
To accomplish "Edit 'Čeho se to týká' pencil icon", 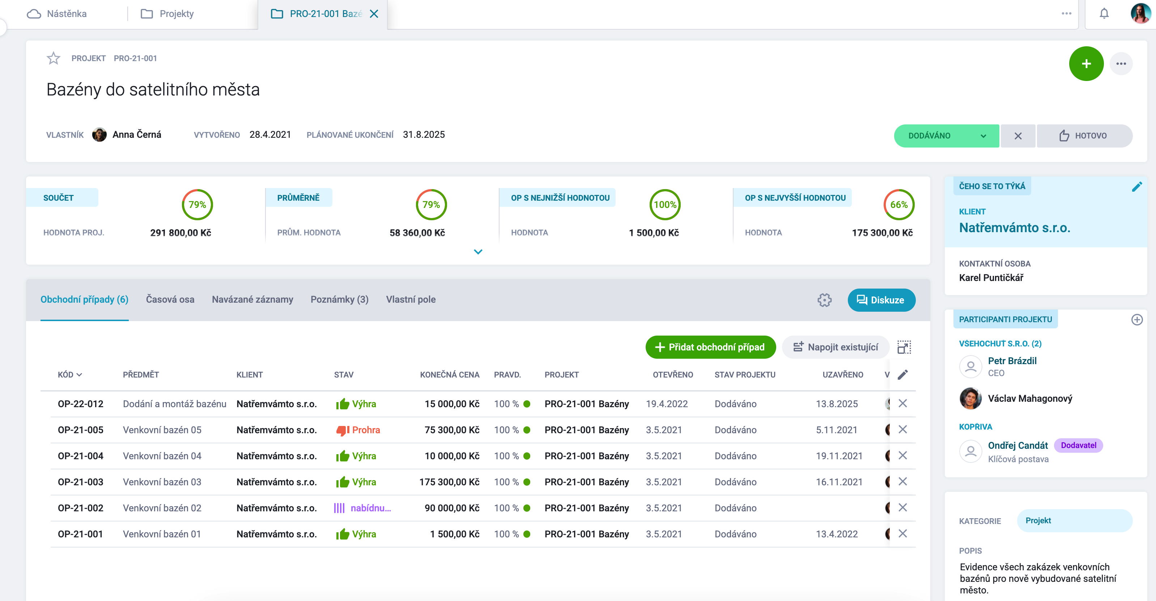I will point(1137,187).
